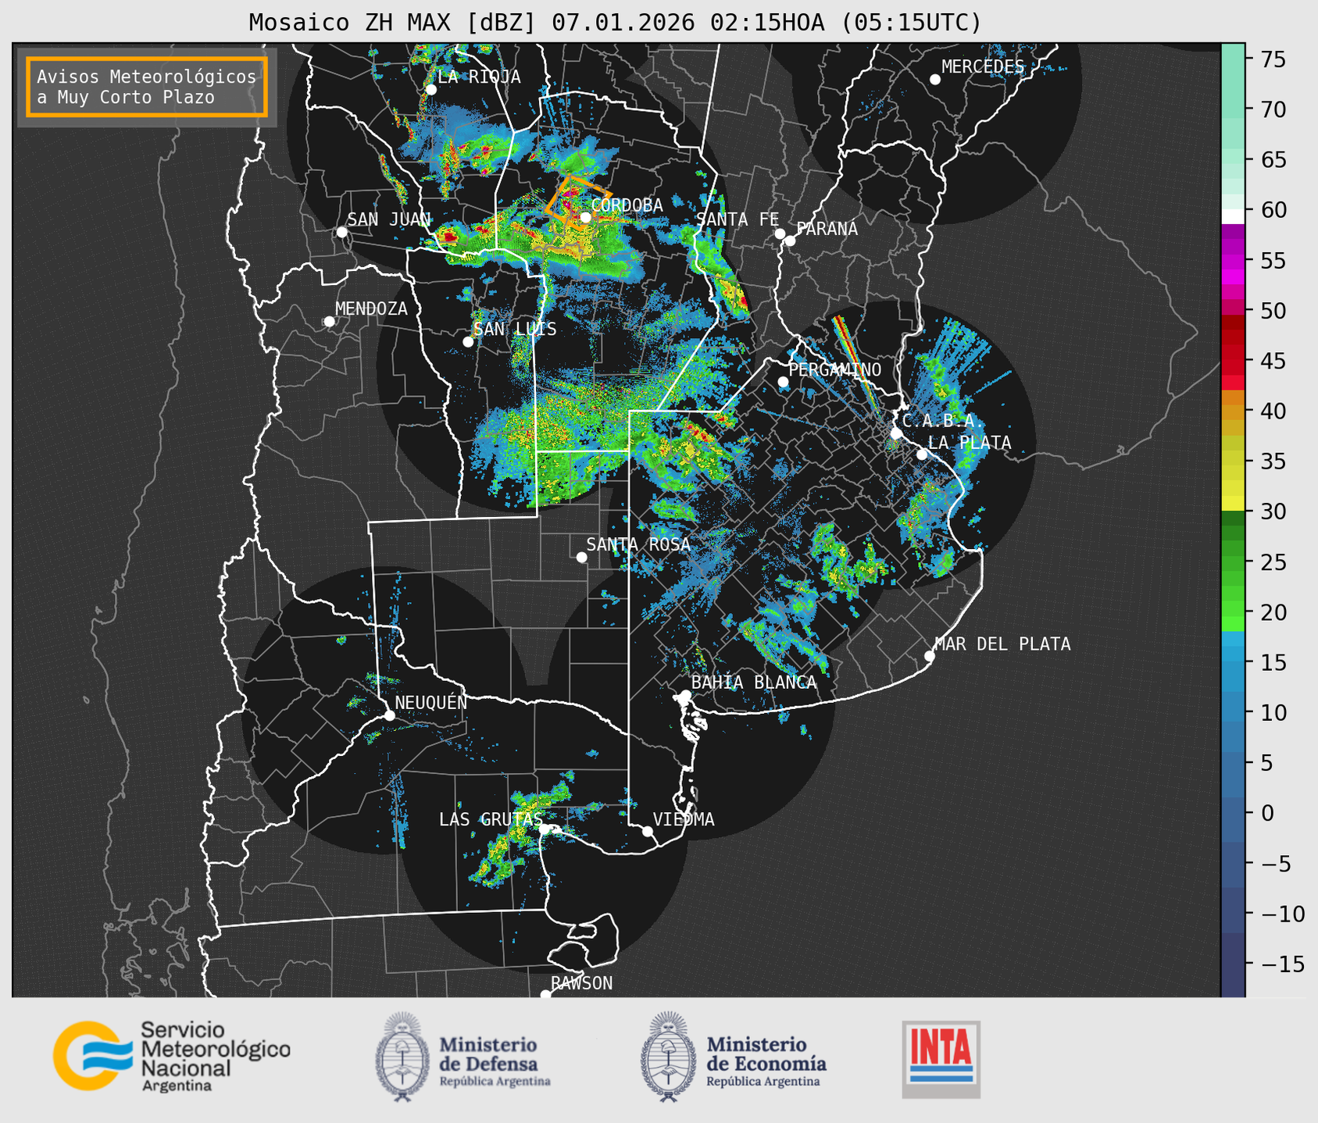This screenshot has width=1318, height=1123.
Task: Select the SANTA ROSA city dot
Action: click(581, 557)
